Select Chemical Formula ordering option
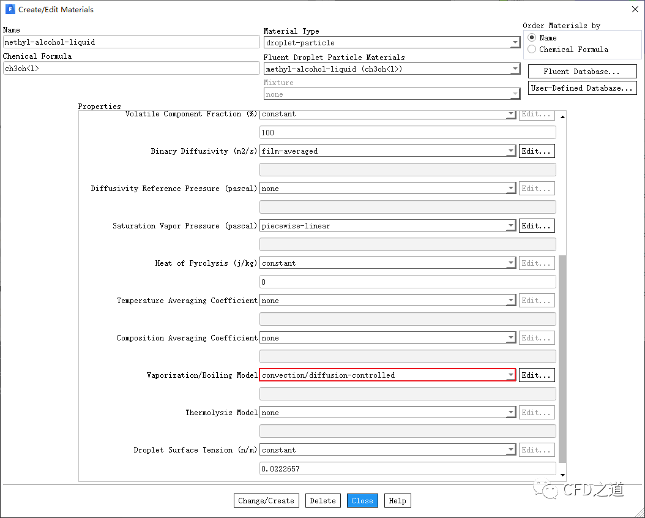This screenshot has height=518, width=645. (x=532, y=49)
